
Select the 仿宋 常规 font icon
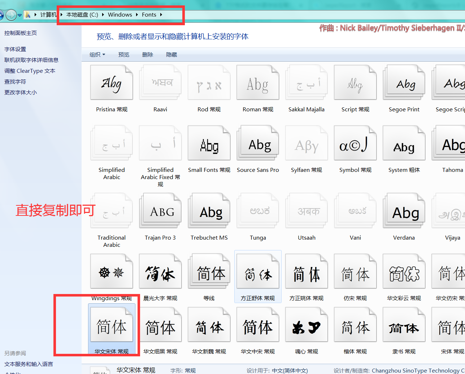pos(355,271)
